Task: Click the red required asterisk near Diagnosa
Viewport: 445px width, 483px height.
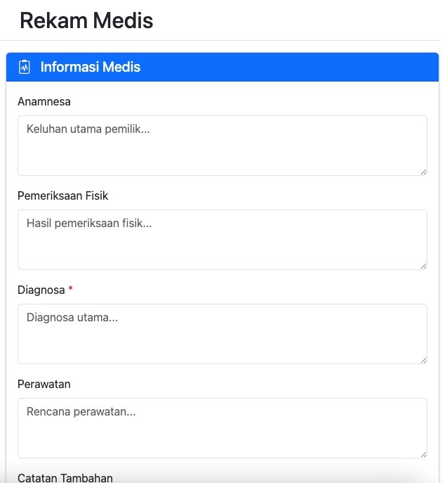Action: (71, 290)
